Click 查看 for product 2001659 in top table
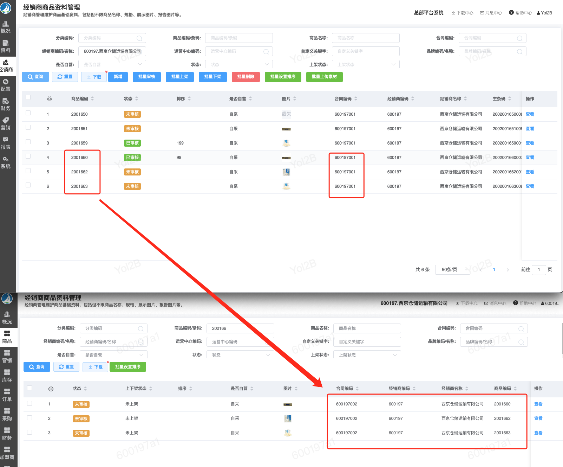The image size is (563, 467). tap(530, 143)
